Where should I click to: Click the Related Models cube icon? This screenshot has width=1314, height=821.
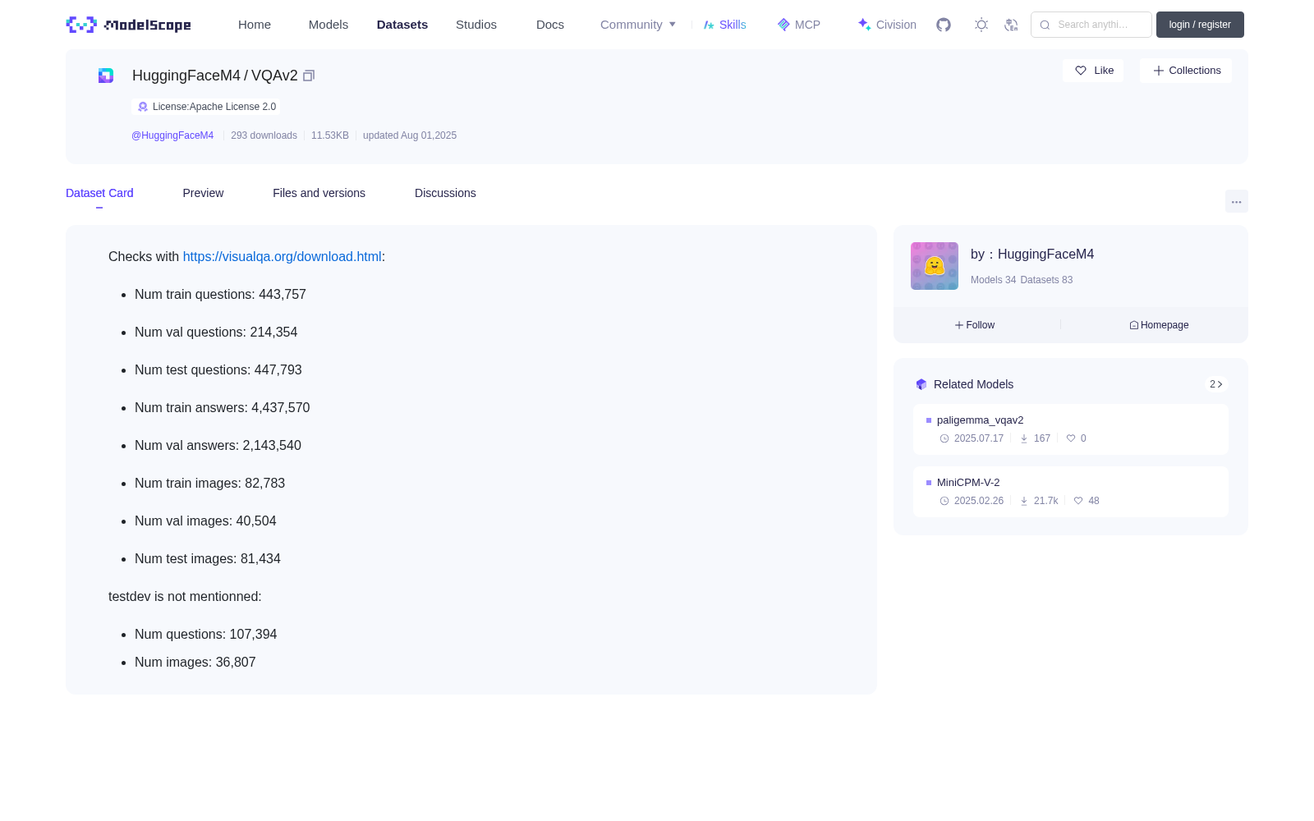click(921, 384)
